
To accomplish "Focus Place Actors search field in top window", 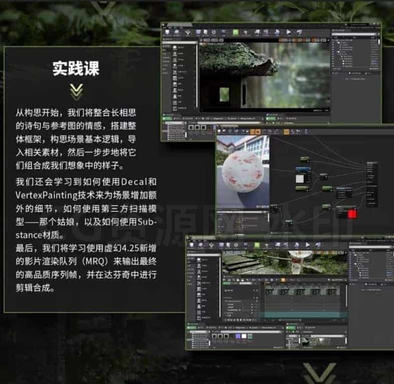I will click(x=180, y=43).
